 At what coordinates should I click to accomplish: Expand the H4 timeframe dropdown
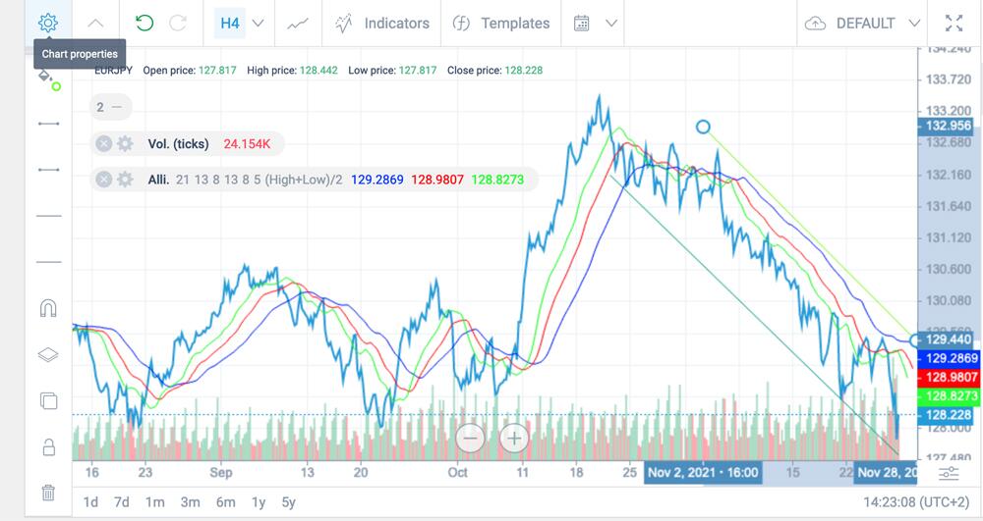[258, 23]
